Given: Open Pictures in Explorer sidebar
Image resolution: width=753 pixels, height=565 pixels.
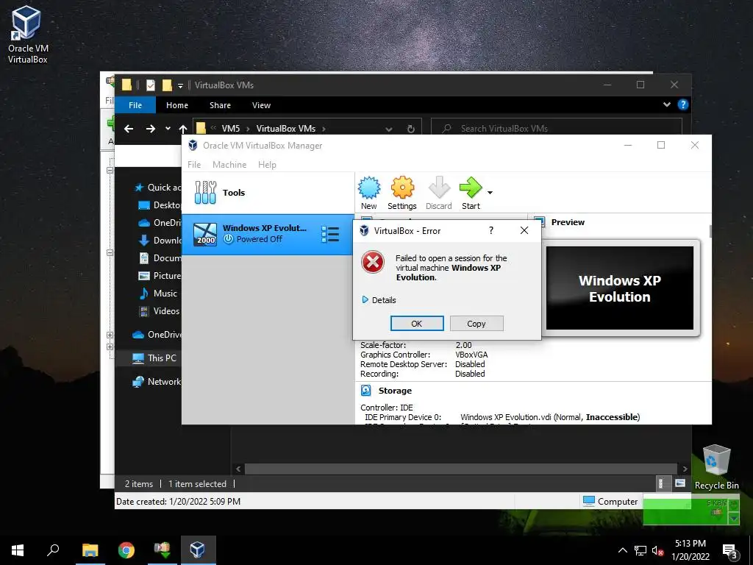Looking at the screenshot, I should (160, 276).
